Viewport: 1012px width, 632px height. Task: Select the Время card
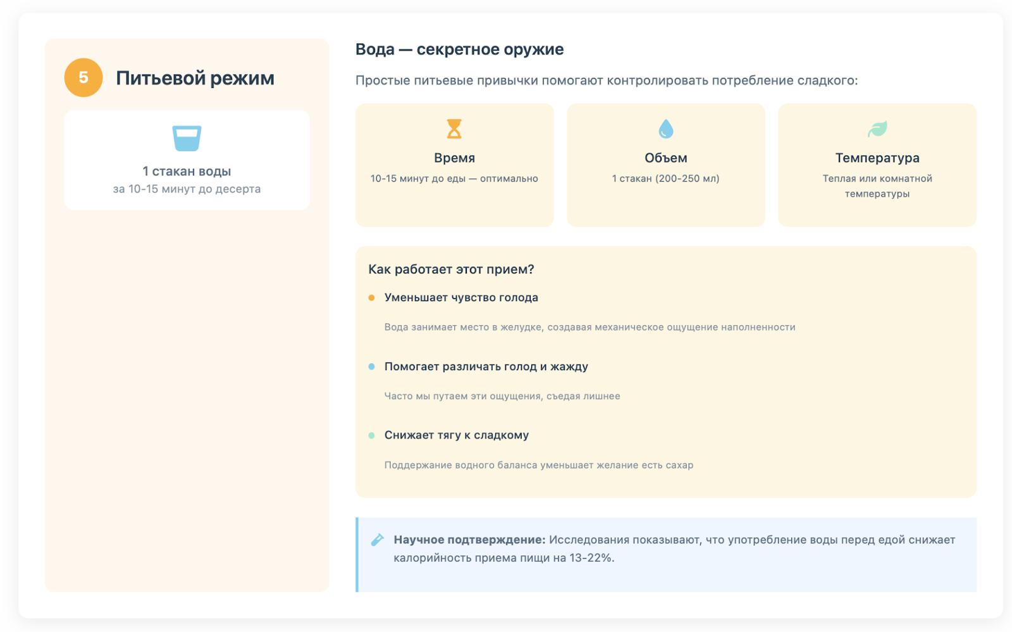(454, 166)
